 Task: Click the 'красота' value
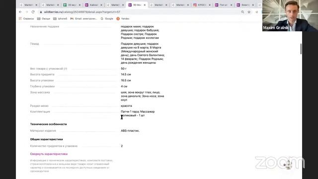[x=126, y=106]
